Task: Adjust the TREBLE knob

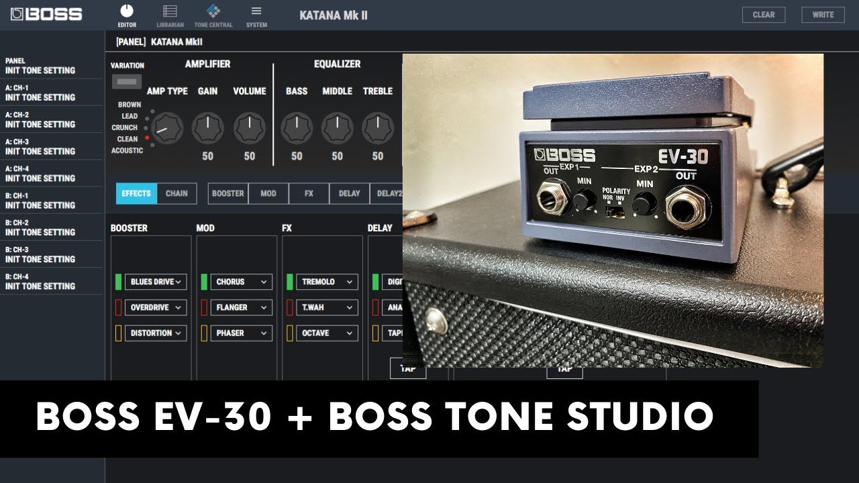Action: pyautogui.click(x=378, y=127)
